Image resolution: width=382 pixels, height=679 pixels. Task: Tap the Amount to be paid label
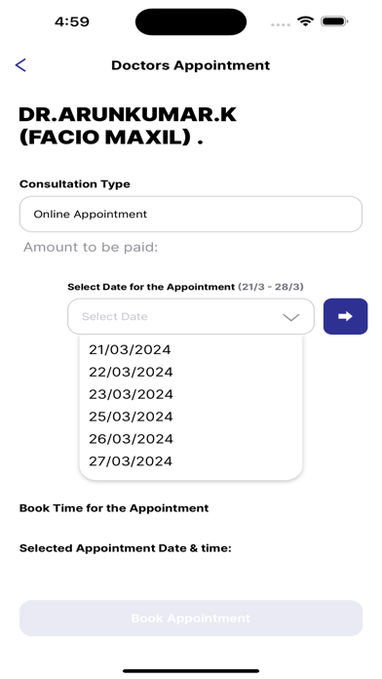coord(91,247)
